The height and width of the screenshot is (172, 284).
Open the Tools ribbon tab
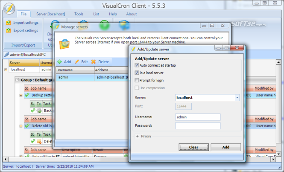coord(79,14)
